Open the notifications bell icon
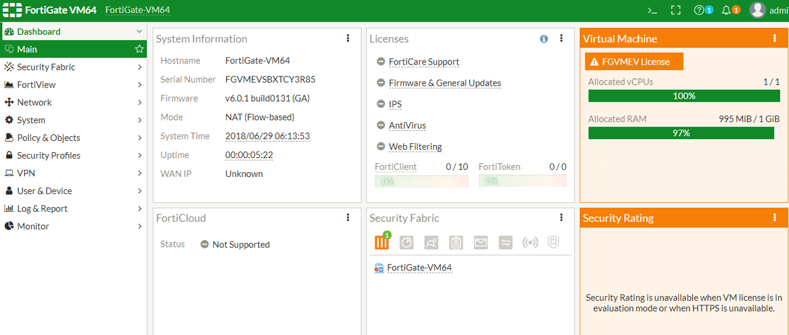Screen dimensions: 789x335 pos(726,10)
